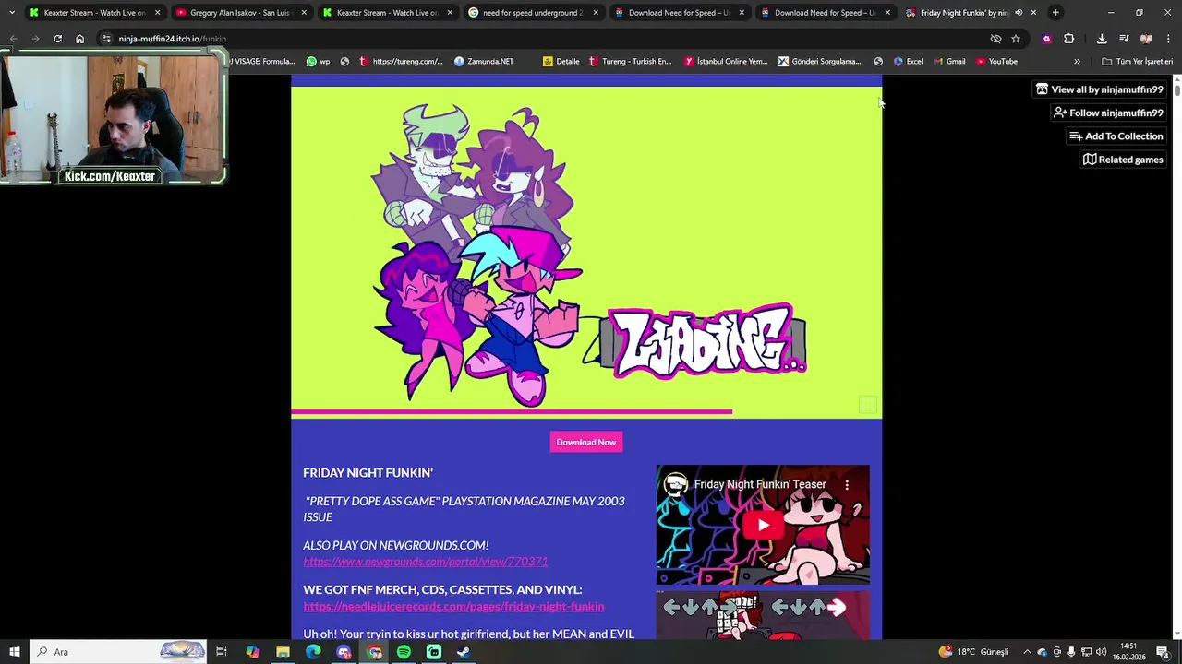The width and height of the screenshot is (1182, 664).
Task: Open the Detalle bookmark
Action: (x=561, y=62)
